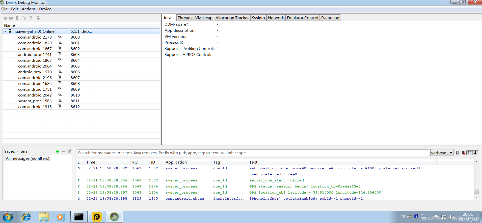Image resolution: width=482 pixels, height=223 pixels.
Task: Save the logcat messages to file
Action: pos(458,153)
